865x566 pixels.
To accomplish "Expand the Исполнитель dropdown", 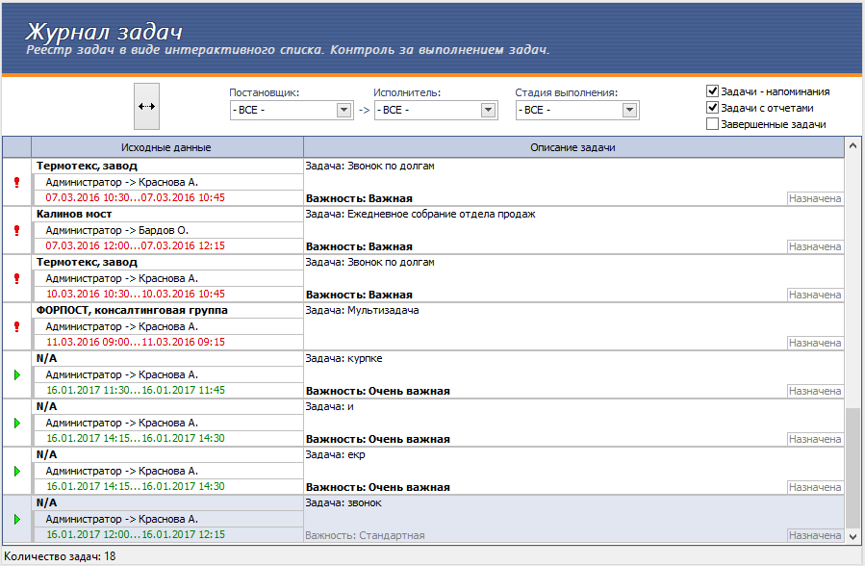I will pos(488,111).
